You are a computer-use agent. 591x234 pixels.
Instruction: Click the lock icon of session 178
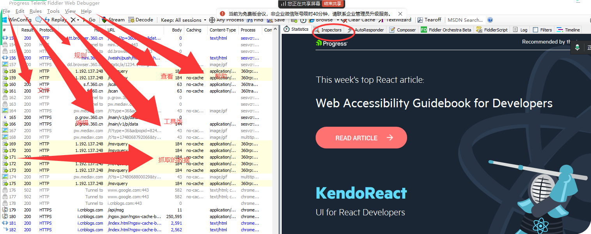tap(5, 203)
